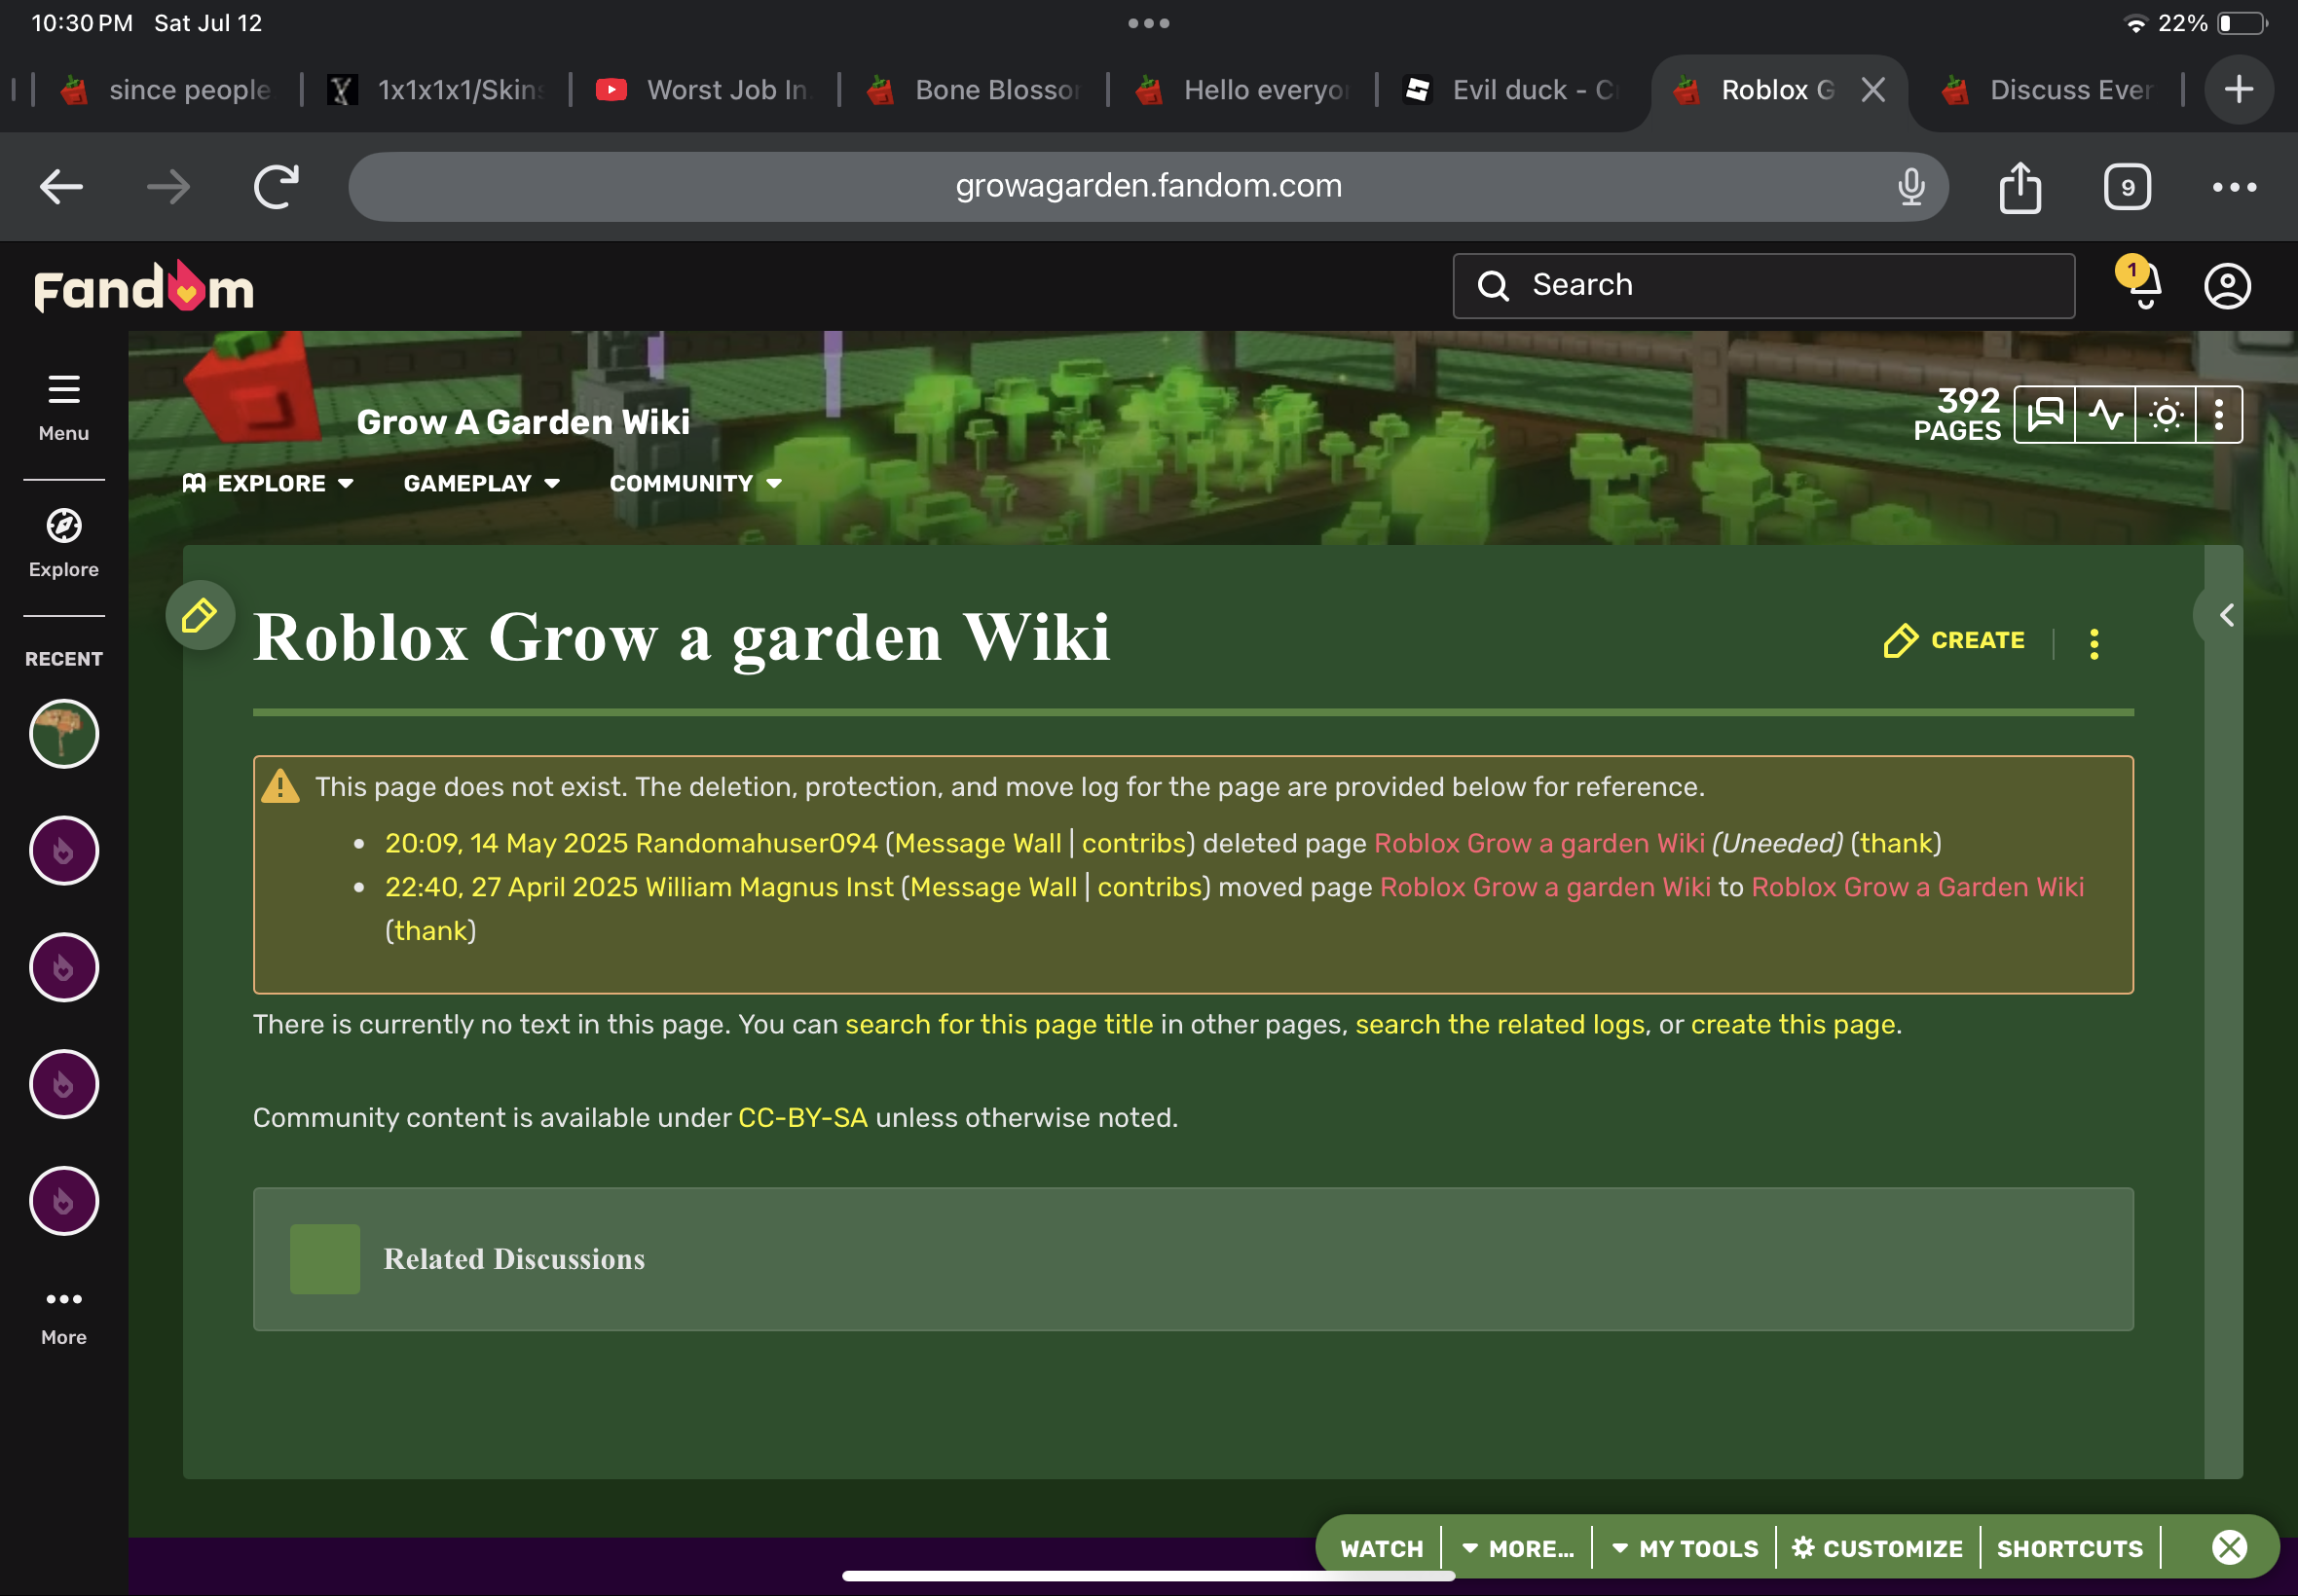Open CUSTOMIZE in bottom toolbar
Viewport: 2298px width, 1596px height.
tap(1876, 1548)
